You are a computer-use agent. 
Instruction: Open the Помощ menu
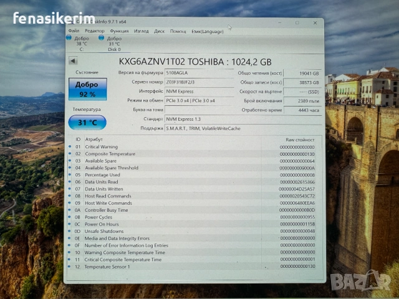tap(178, 31)
